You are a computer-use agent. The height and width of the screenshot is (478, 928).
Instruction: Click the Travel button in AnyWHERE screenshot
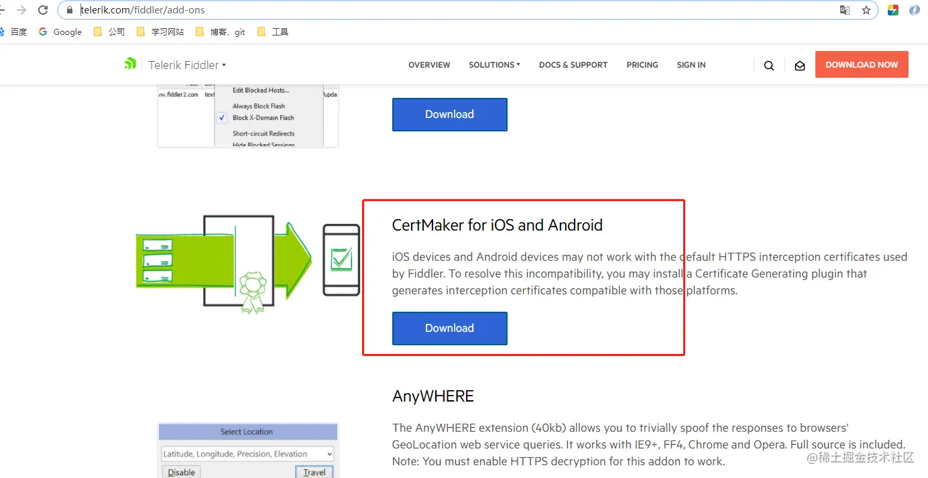click(x=314, y=472)
